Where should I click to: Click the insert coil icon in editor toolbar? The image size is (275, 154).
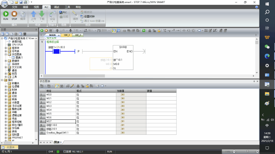coord(188,30)
